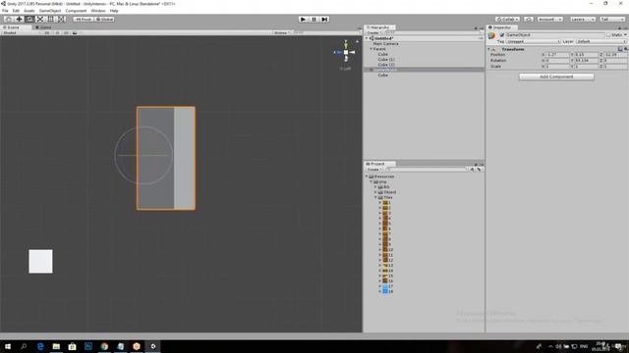Click the Position X input field
Image resolution: width=629 pixels, height=353 pixels.
556,55
